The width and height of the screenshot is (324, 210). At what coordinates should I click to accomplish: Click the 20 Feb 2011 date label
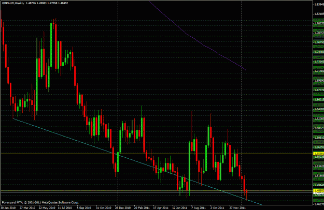[142, 207]
